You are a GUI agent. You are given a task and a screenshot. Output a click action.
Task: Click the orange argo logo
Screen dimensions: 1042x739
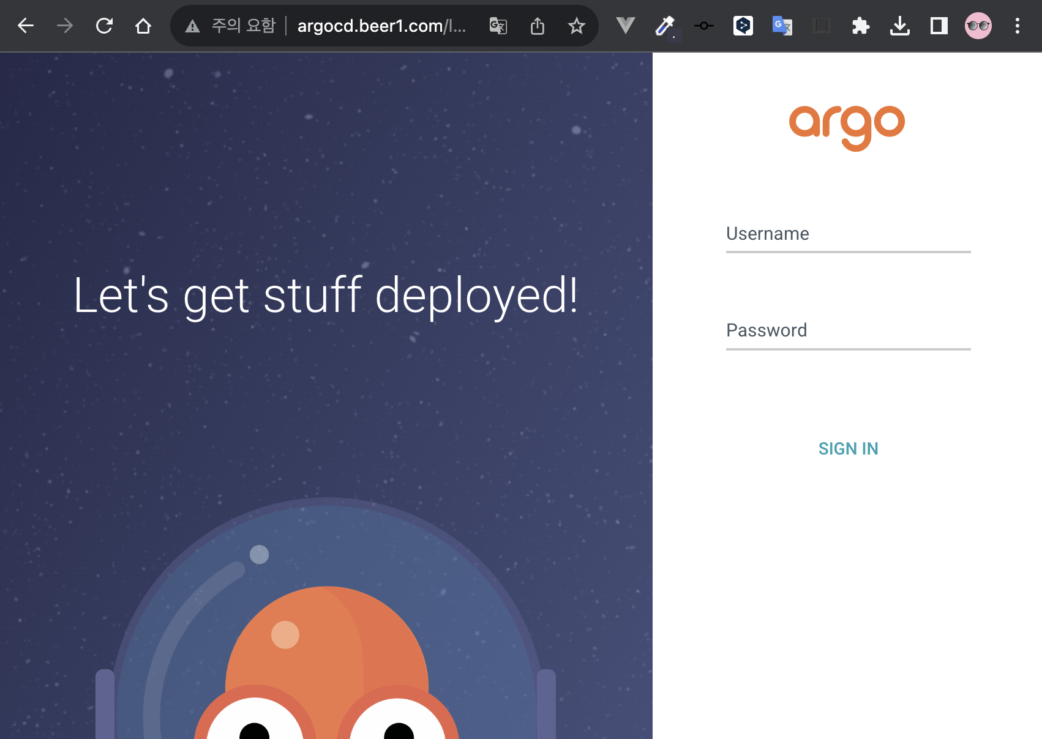tap(847, 128)
